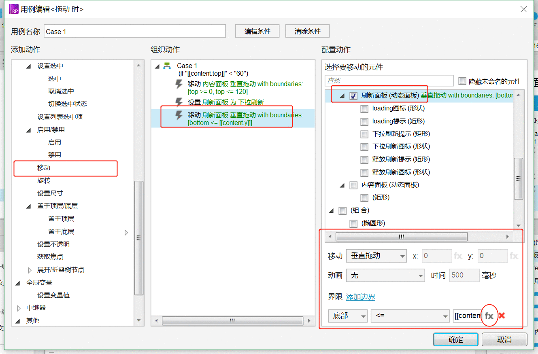Click the disabled fx icon beside x field
Screen dimensions: 538x354
pyautogui.click(x=458, y=256)
